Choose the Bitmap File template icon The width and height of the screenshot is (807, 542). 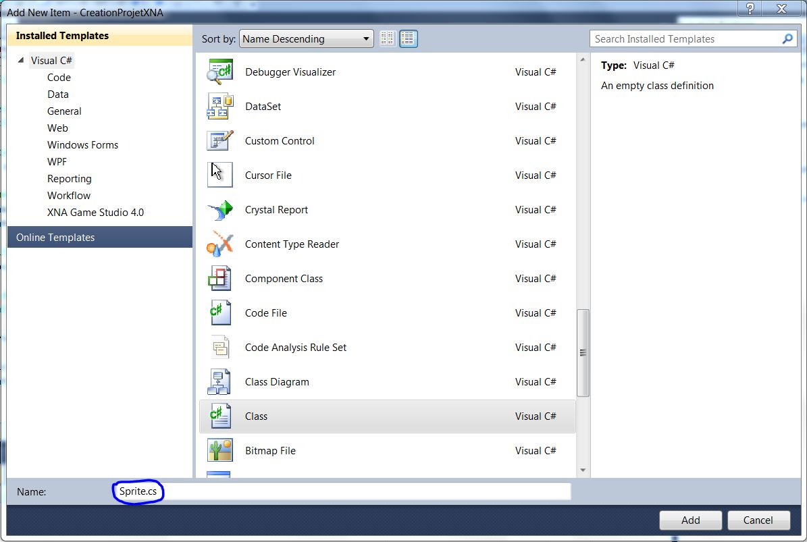point(220,450)
